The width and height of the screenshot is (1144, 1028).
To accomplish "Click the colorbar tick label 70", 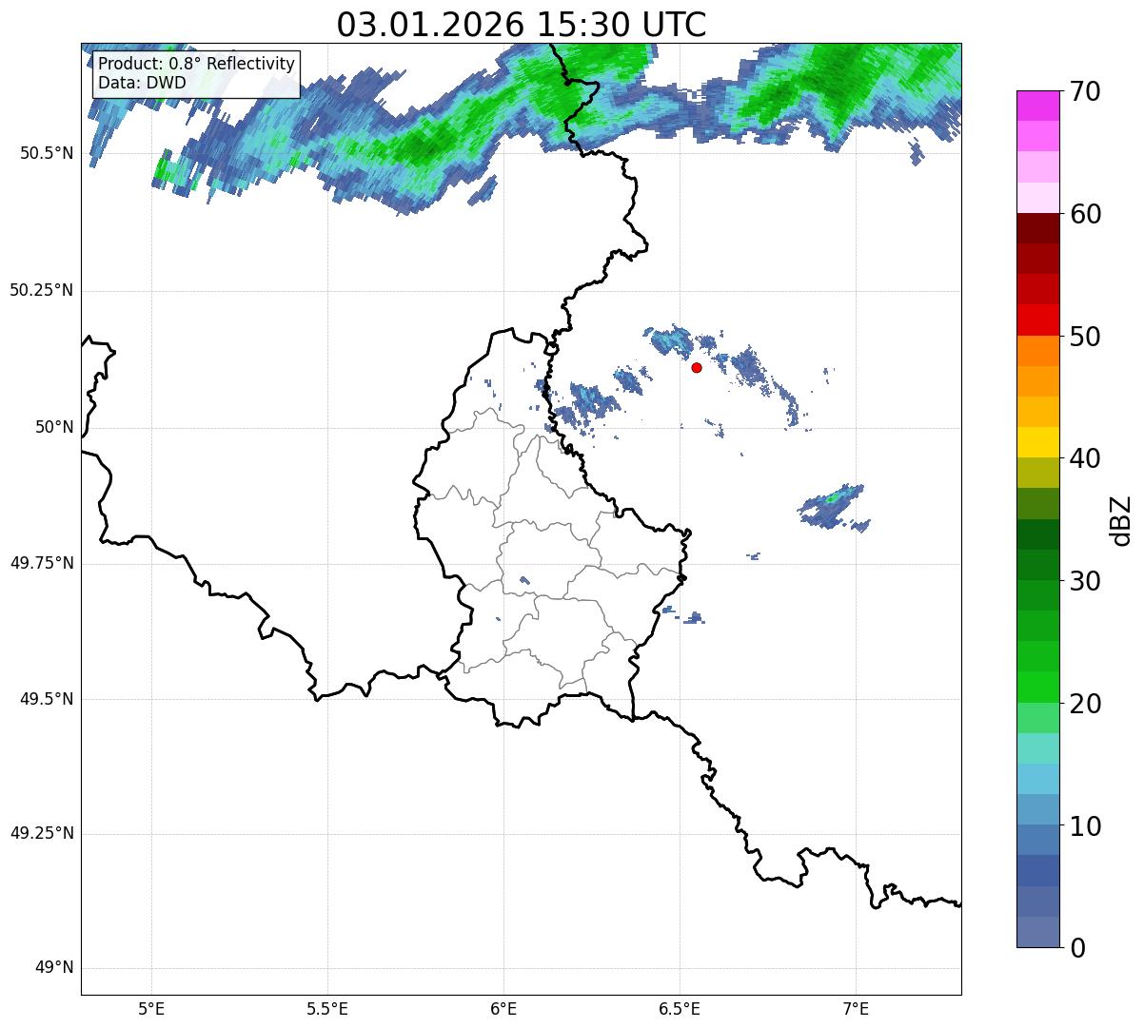I will [x=1085, y=91].
